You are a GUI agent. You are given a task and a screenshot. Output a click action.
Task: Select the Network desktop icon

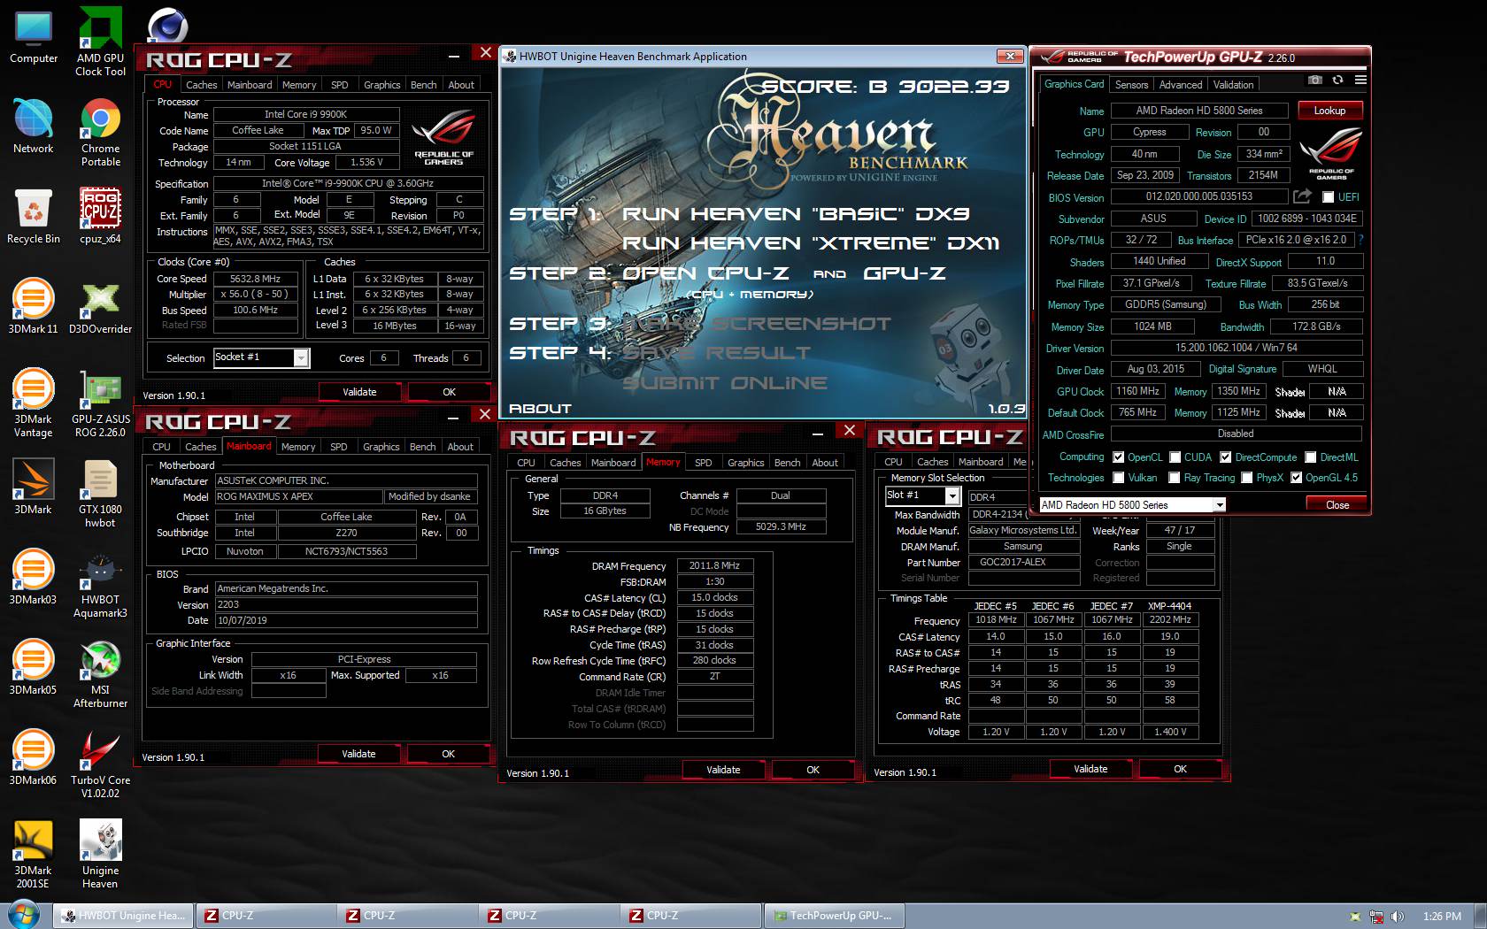tap(34, 127)
